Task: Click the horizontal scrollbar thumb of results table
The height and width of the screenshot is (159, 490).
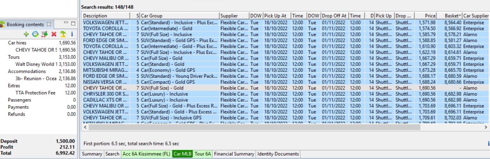Action: coord(254,127)
